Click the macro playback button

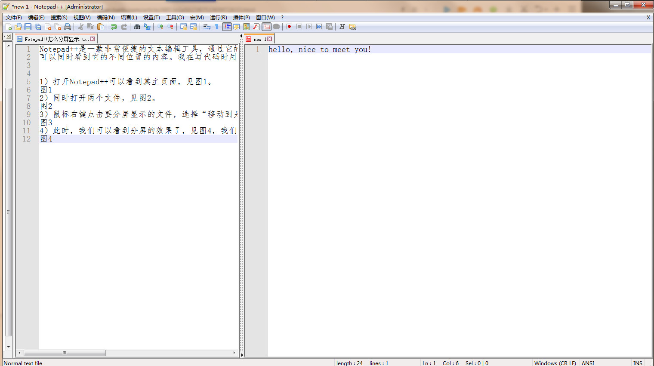[309, 27]
